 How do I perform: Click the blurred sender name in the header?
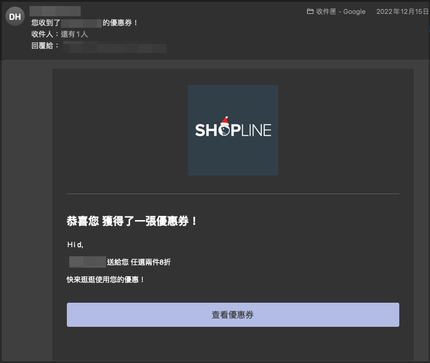[55, 11]
